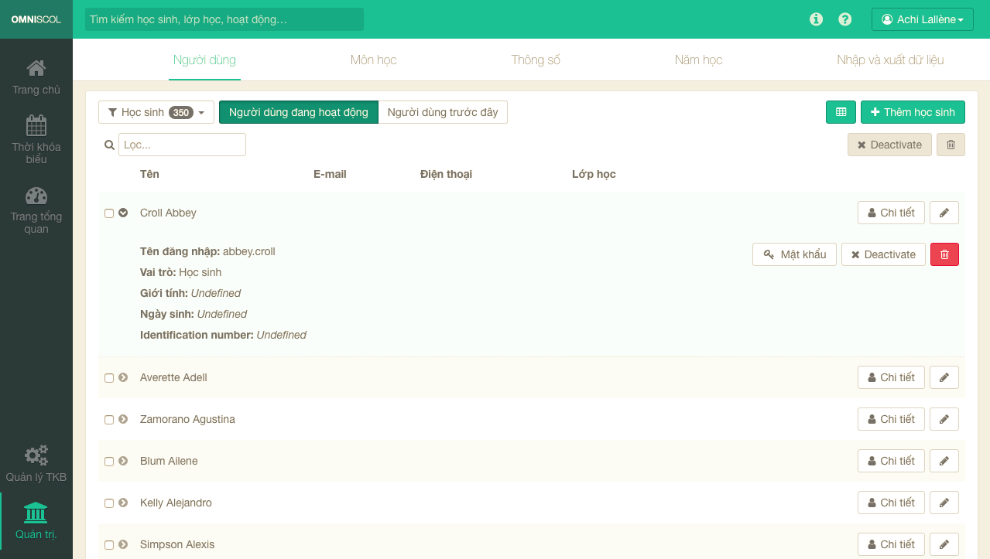Edit Averette Adell with pencil icon

pyautogui.click(x=944, y=377)
